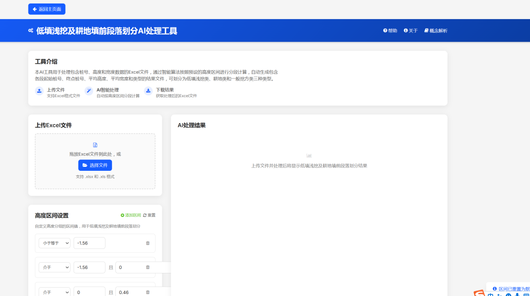This screenshot has height=296, width=530.
Task: Delete the 小于等于 -1.56 interval row
Action: (148, 243)
